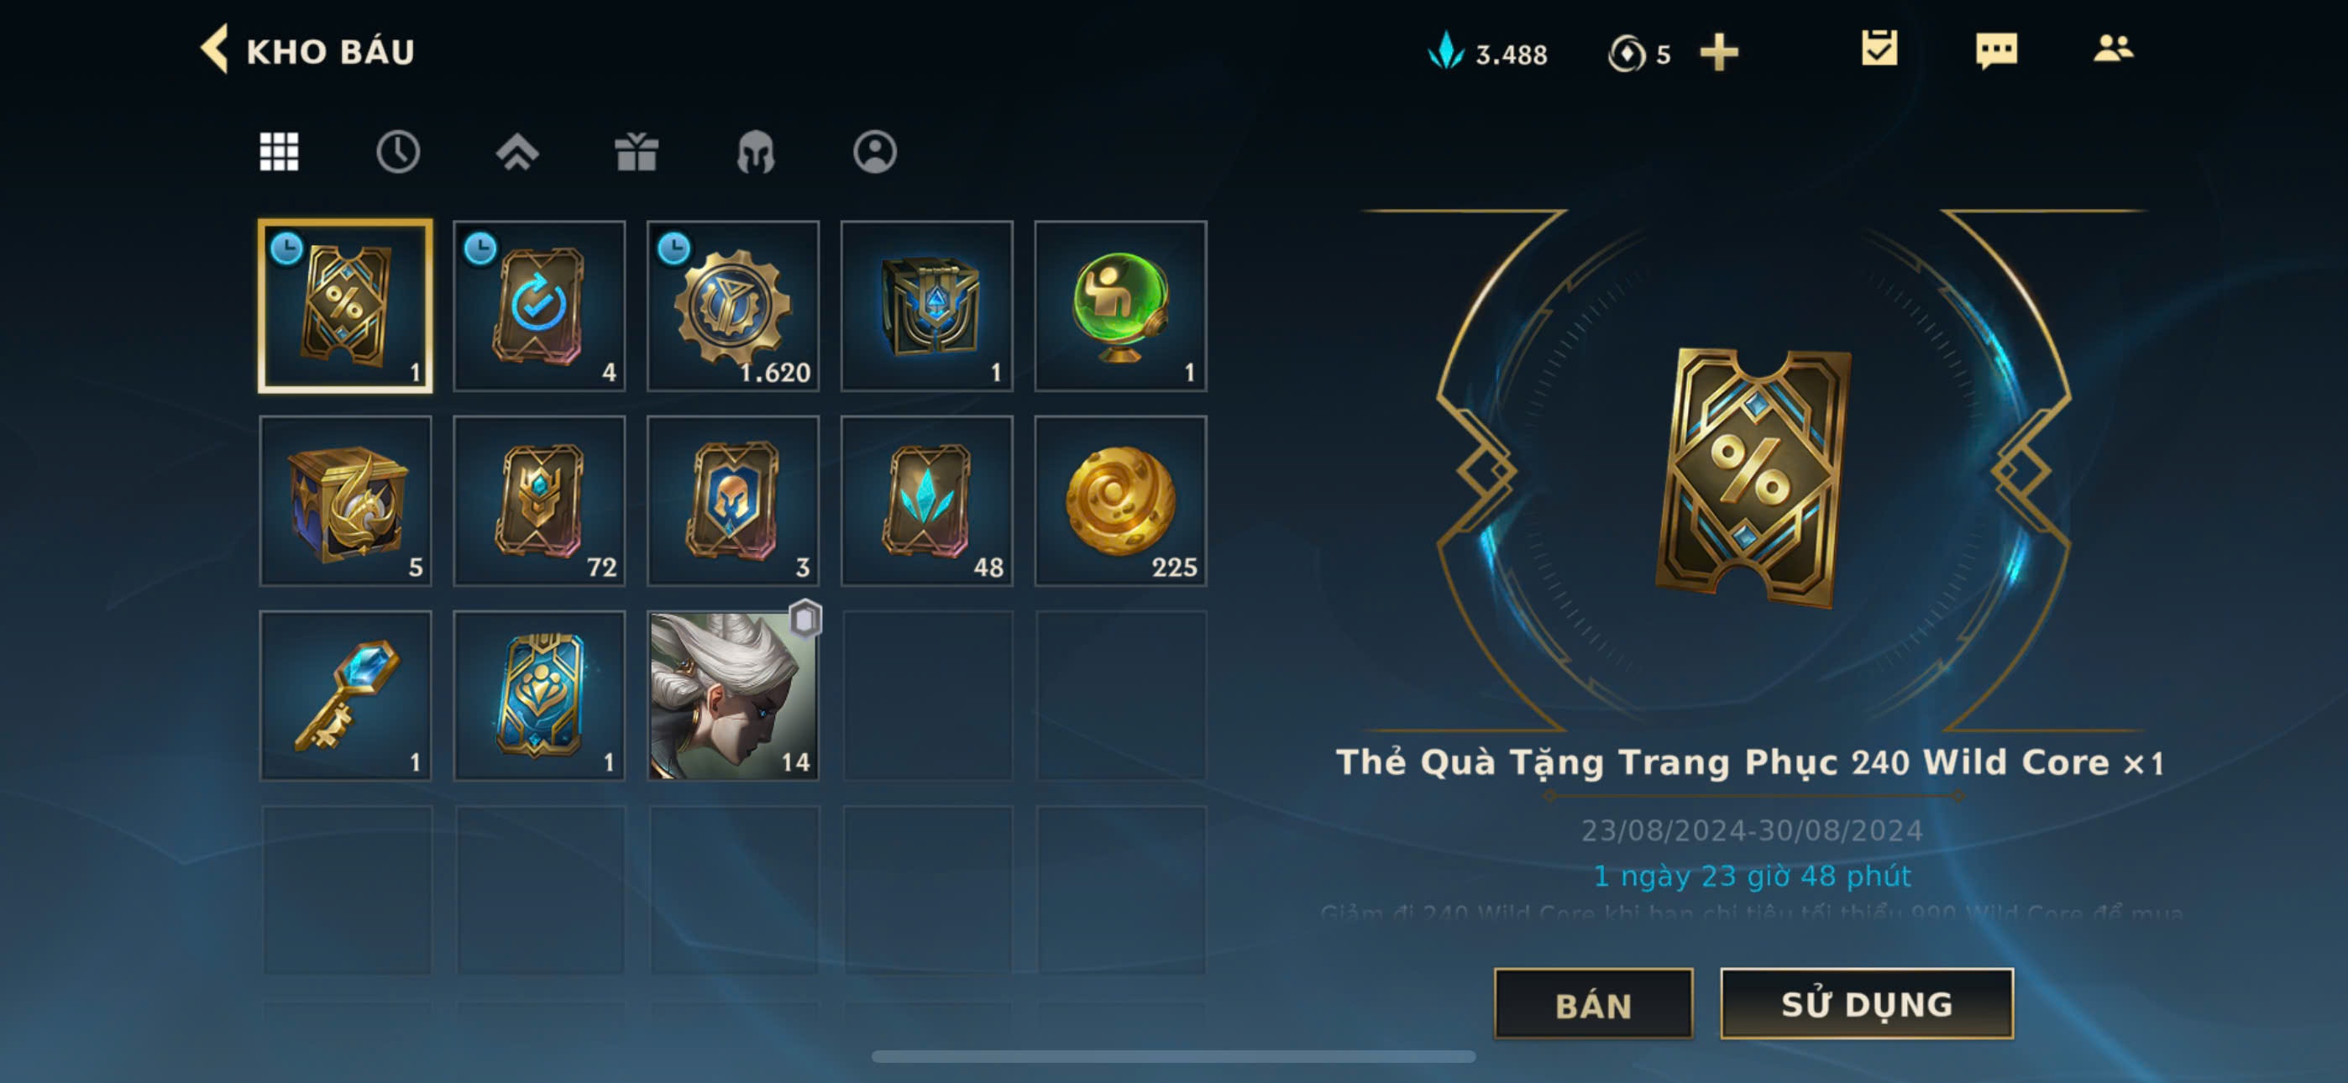Image resolution: width=2348 pixels, height=1083 pixels.
Task: Select the refresh card item with 4
Action: pos(540,306)
